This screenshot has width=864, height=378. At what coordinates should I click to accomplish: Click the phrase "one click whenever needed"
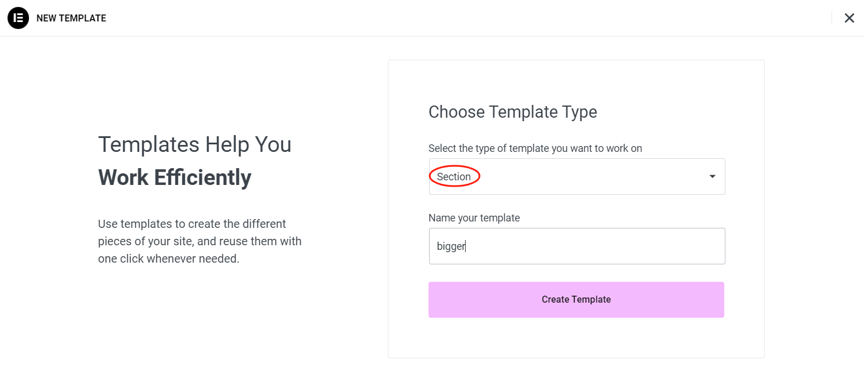click(x=168, y=259)
